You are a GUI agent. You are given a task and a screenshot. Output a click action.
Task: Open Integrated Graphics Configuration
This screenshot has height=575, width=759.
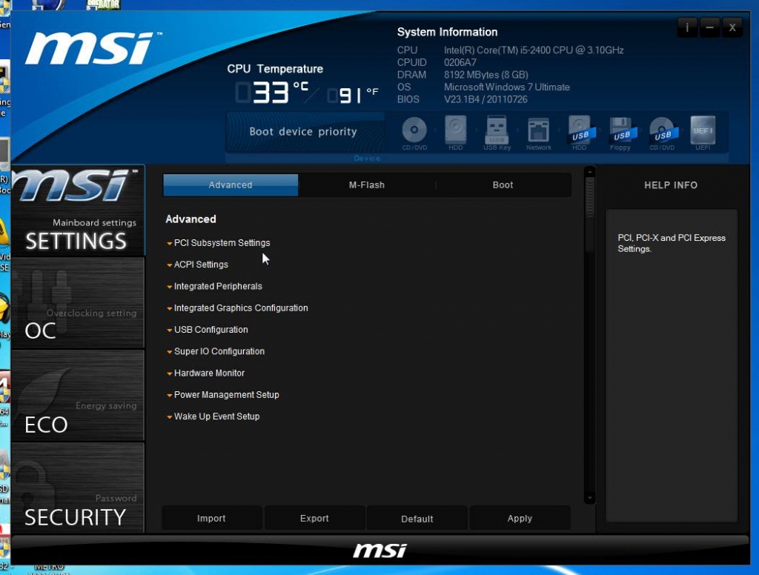pyautogui.click(x=240, y=308)
